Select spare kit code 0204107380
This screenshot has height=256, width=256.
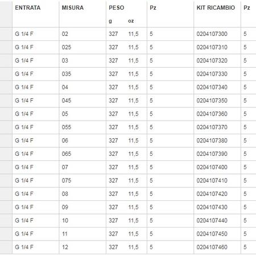(212, 141)
